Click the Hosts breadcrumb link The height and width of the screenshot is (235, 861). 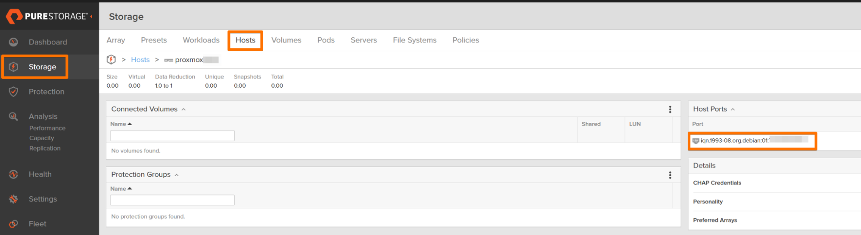click(x=140, y=60)
